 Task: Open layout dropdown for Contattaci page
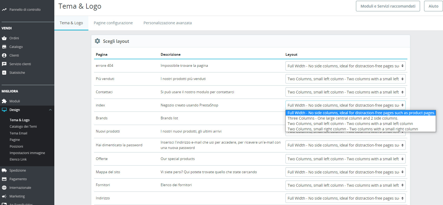(x=345, y=92)
